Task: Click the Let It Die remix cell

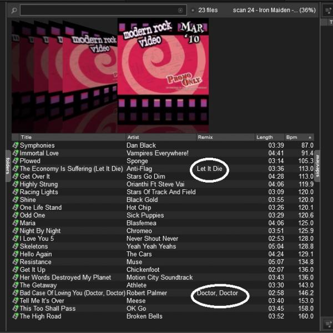Action: coord(209,169)
